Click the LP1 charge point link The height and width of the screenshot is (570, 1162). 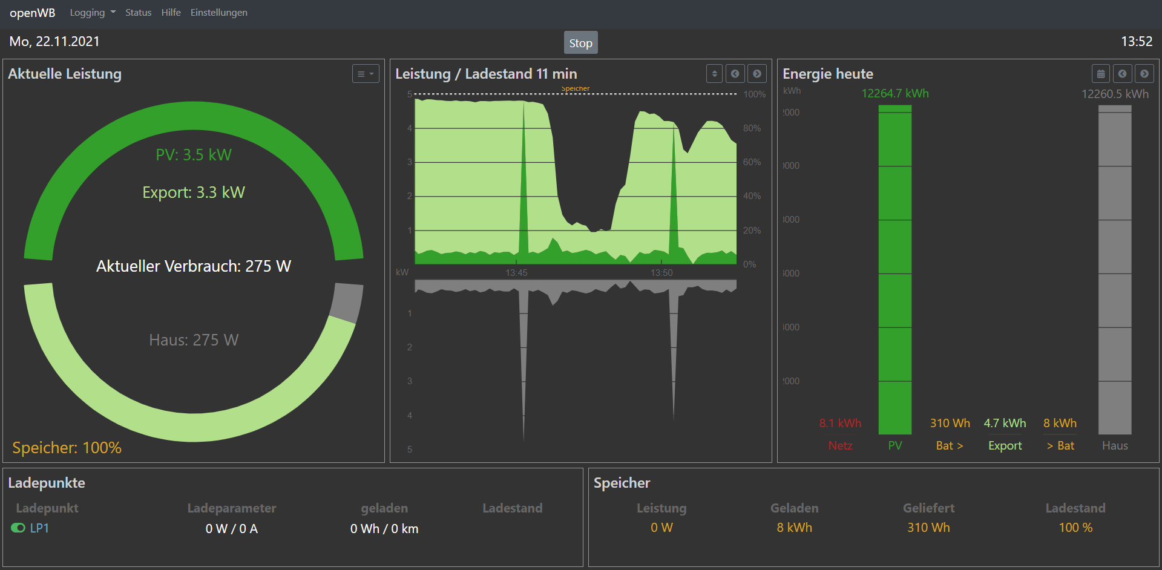click(39, 528)
